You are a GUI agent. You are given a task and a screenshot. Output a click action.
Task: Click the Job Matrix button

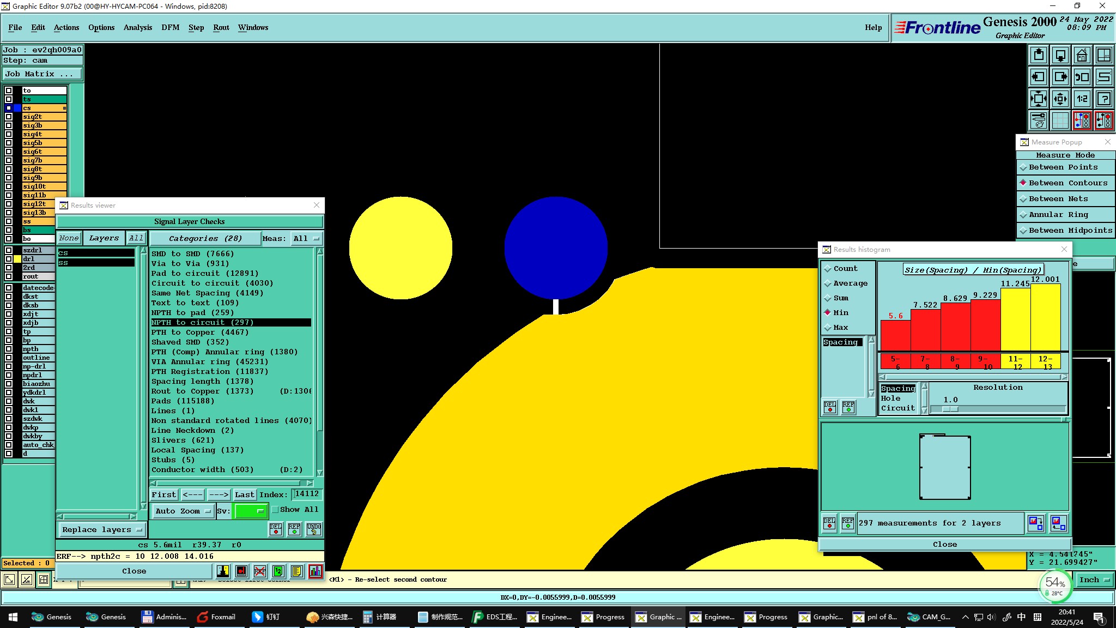click(x=43, y=74)
